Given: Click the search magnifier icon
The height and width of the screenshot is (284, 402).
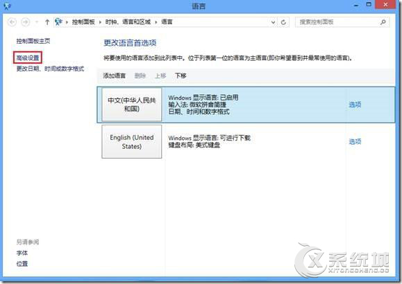Looking at the screenshot, I should (x=383, y=22).
